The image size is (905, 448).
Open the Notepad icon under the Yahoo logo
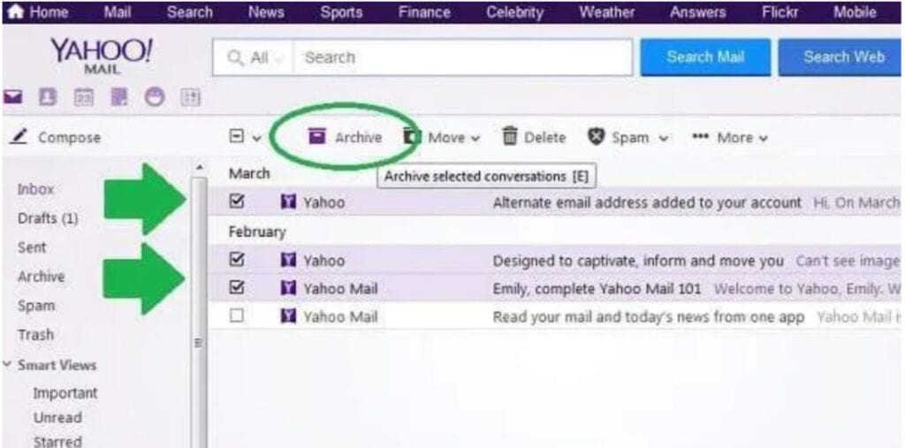[x=119, y=97]
